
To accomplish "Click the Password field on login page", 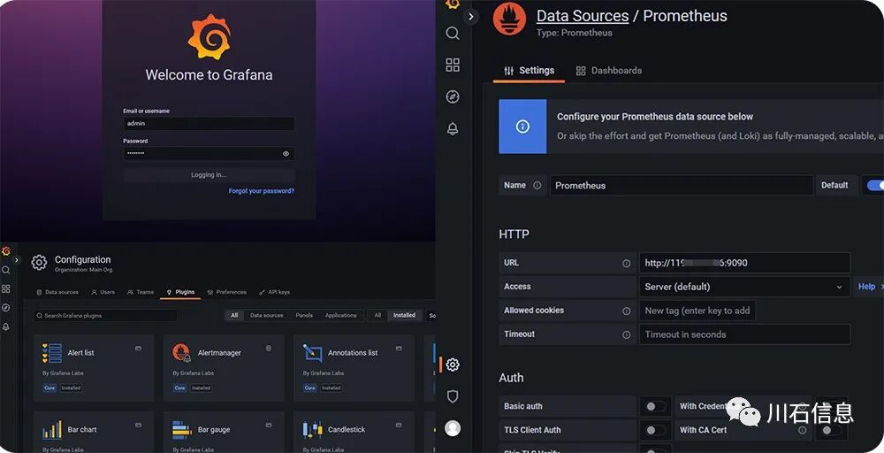I will 209,153.
